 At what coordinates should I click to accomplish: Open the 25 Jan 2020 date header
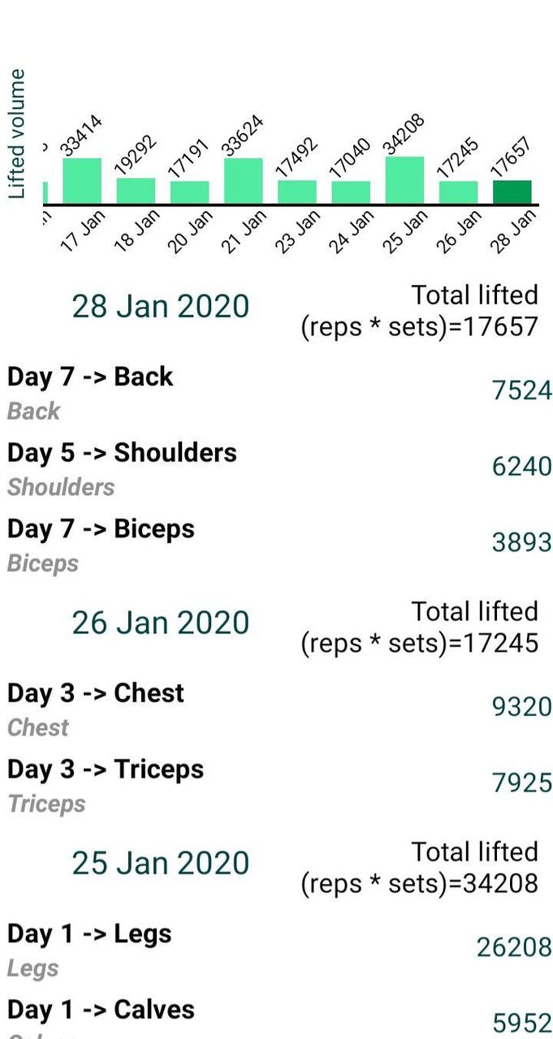click(159, 863)
